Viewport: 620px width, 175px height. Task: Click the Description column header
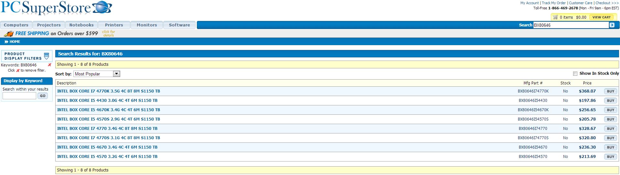point(67,83)
